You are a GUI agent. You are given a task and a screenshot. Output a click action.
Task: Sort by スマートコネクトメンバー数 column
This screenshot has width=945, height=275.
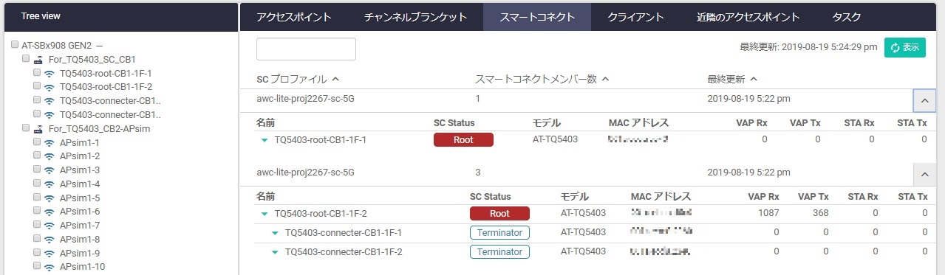coord(542,79)
